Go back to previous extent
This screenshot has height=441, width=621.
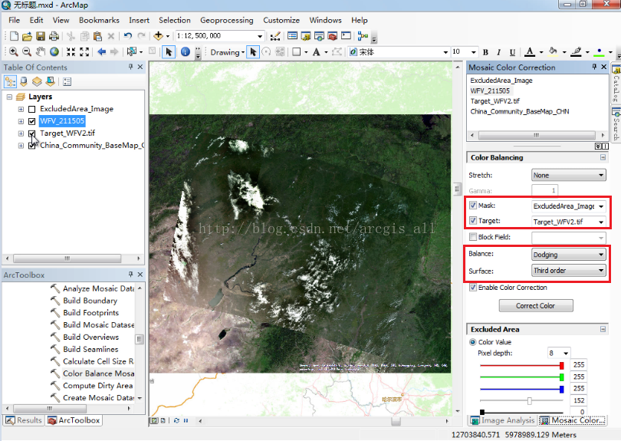pos(101,52)
